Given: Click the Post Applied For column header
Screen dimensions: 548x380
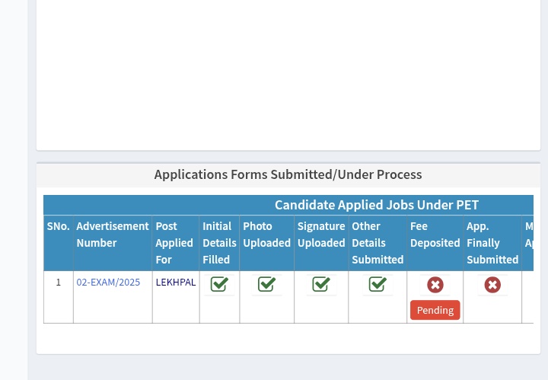Looking at the screenshot, I should click(x=176, y=243).
